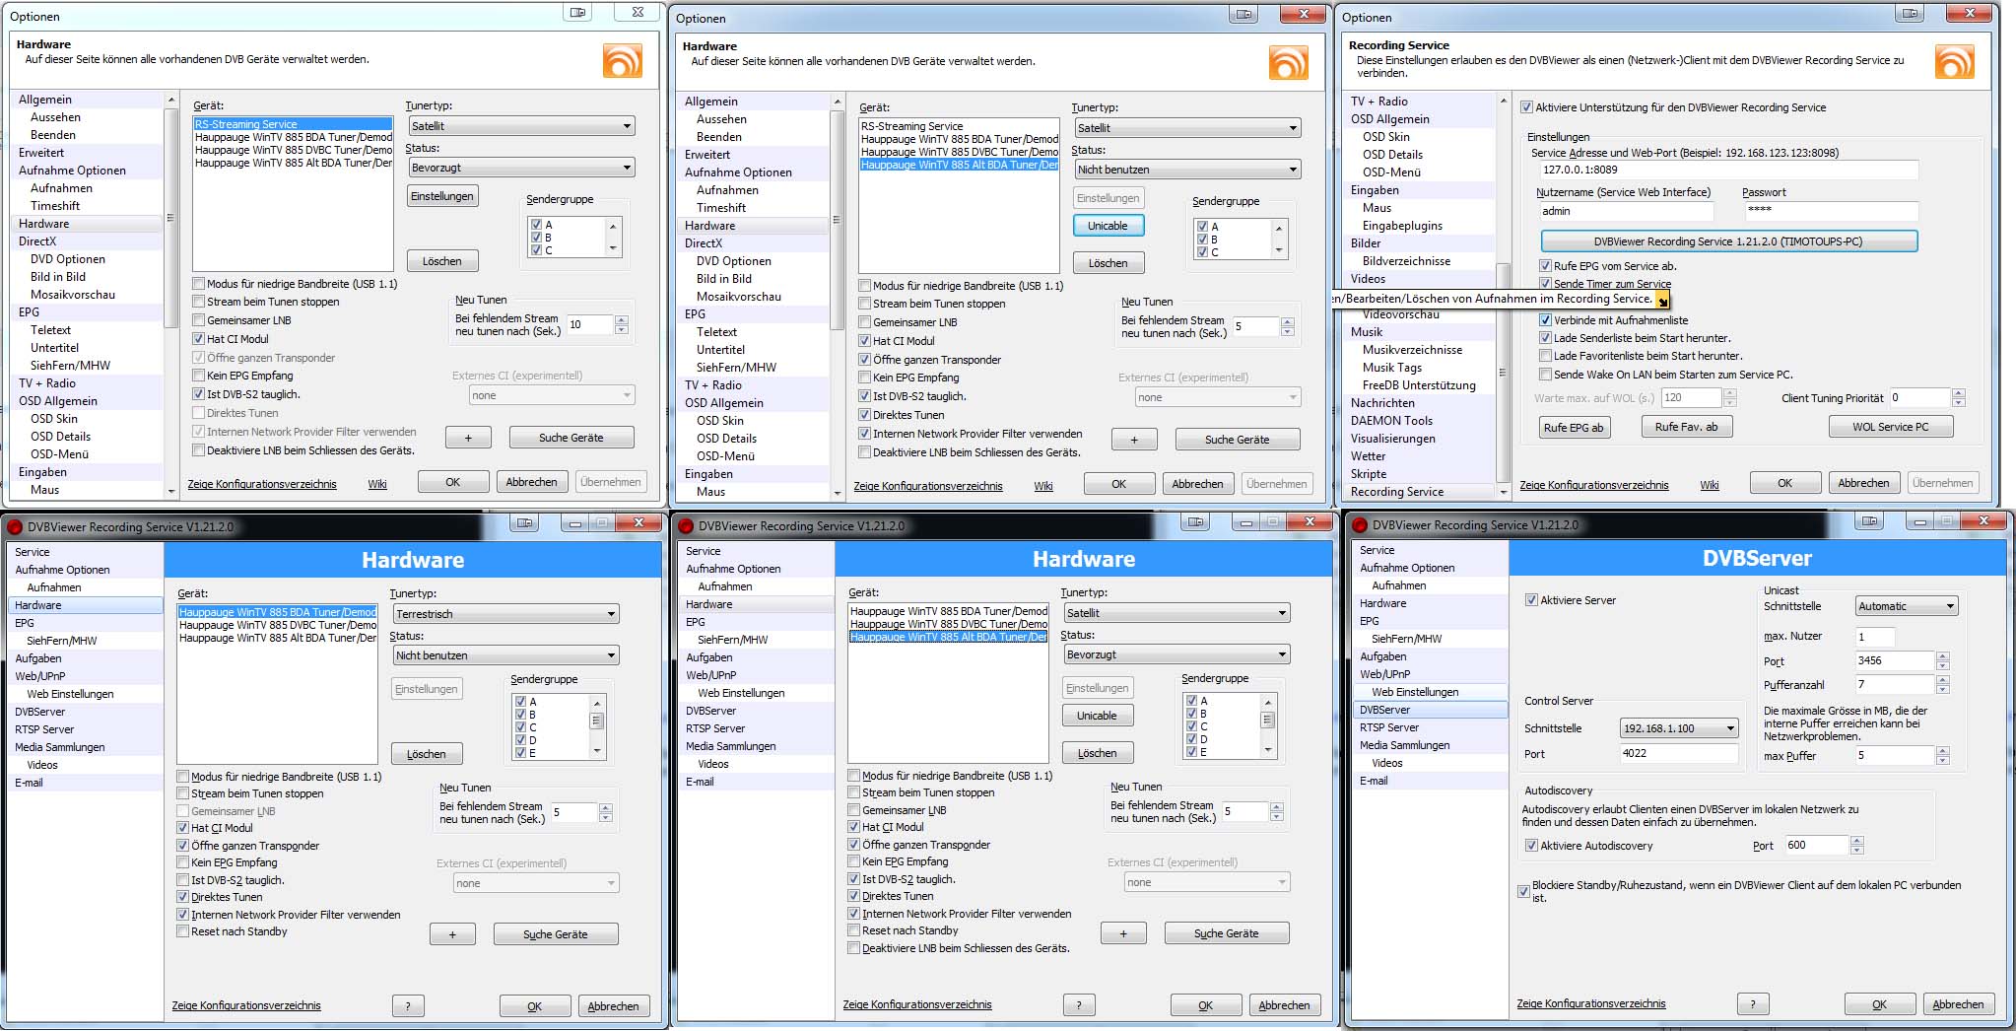Toggle 'Reset nach Standby' in terrestrial Recording Service window

point(182,931)
